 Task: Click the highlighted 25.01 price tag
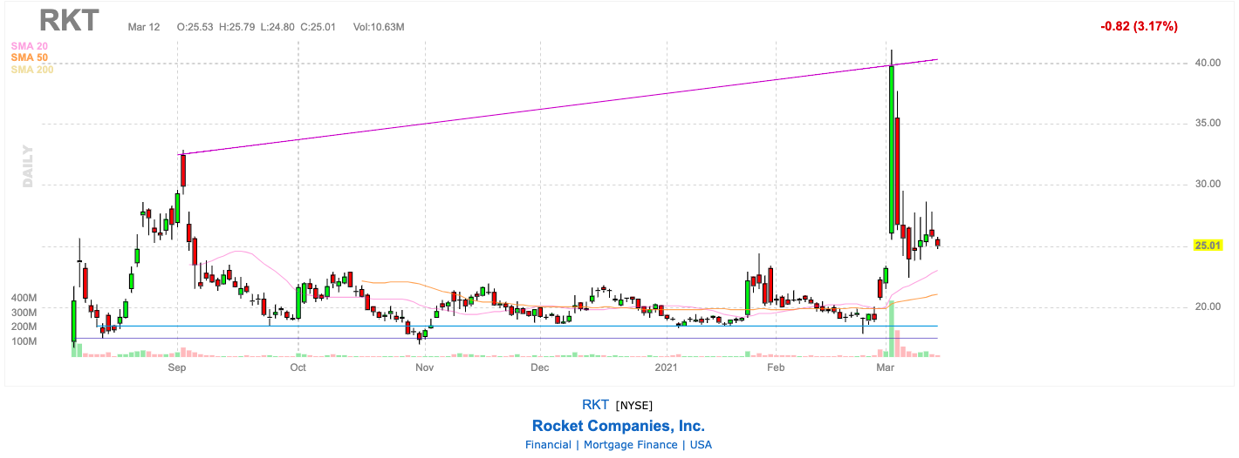tap(1206, 246)
